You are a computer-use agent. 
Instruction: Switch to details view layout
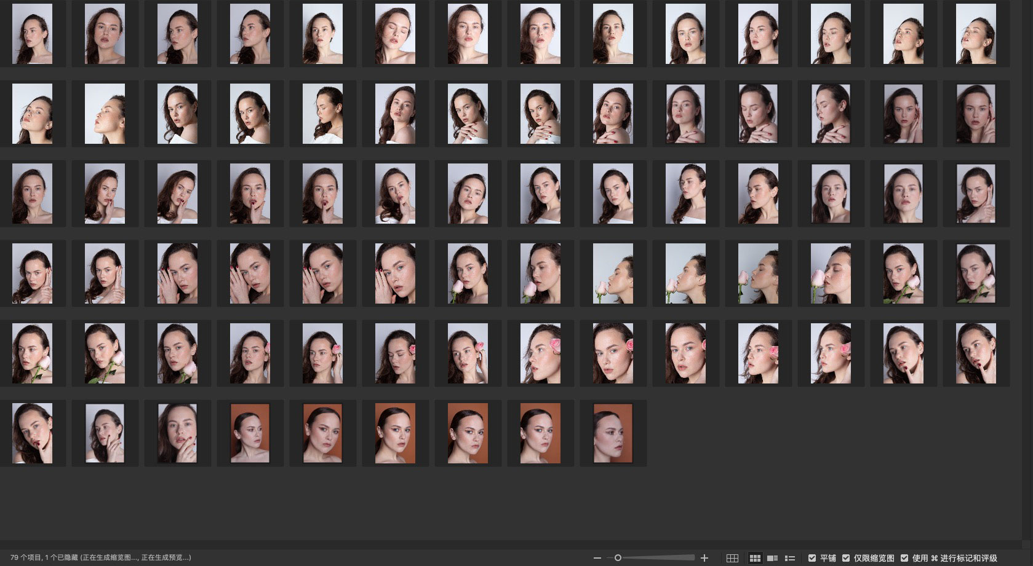(x=772, y=558)
